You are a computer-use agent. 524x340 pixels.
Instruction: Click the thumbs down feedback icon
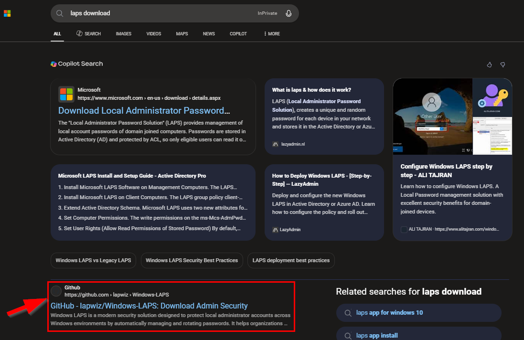pos(503,64)
